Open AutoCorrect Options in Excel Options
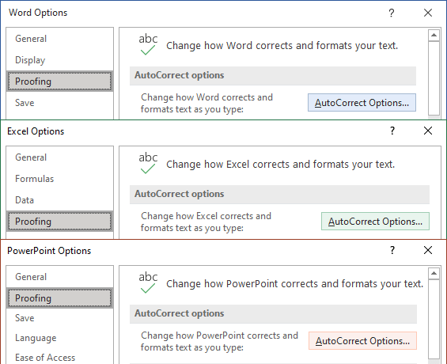The height and width of the screenshot is (364, 447). coord(375,222)
